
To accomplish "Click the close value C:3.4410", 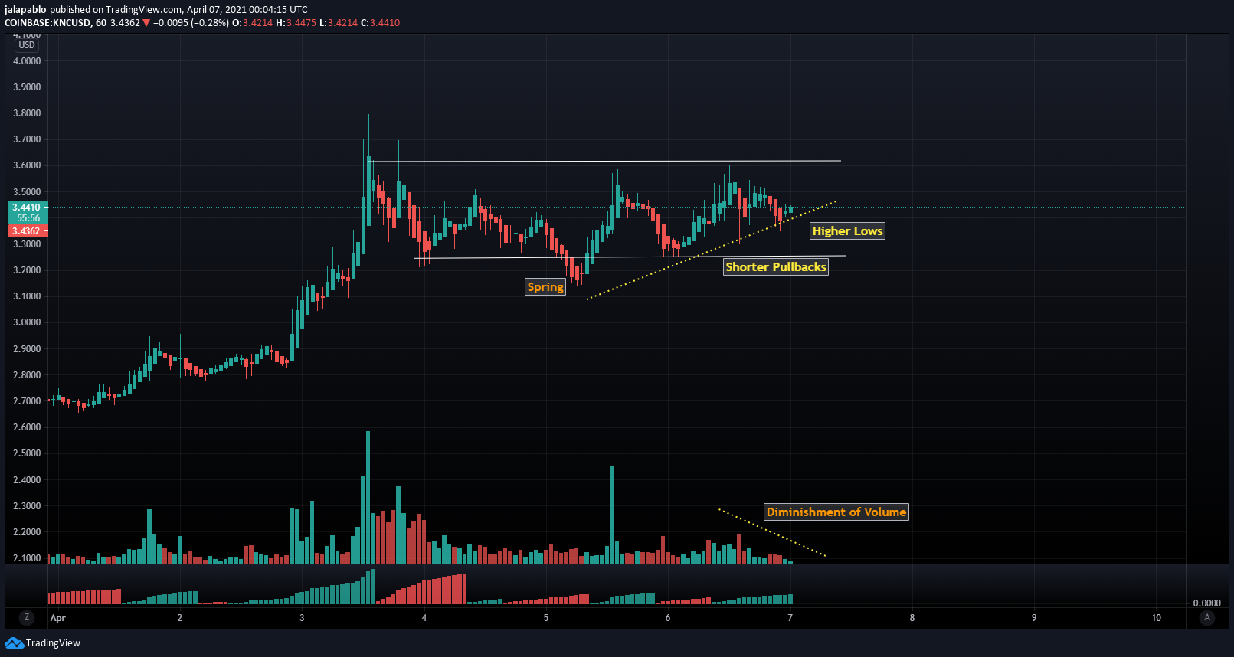I will point(380,23).
